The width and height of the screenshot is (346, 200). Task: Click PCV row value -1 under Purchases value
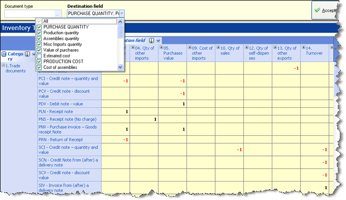pos(182,94)
